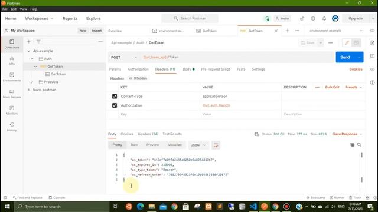Create new collection with plus icon

click(x=29, y=42)
